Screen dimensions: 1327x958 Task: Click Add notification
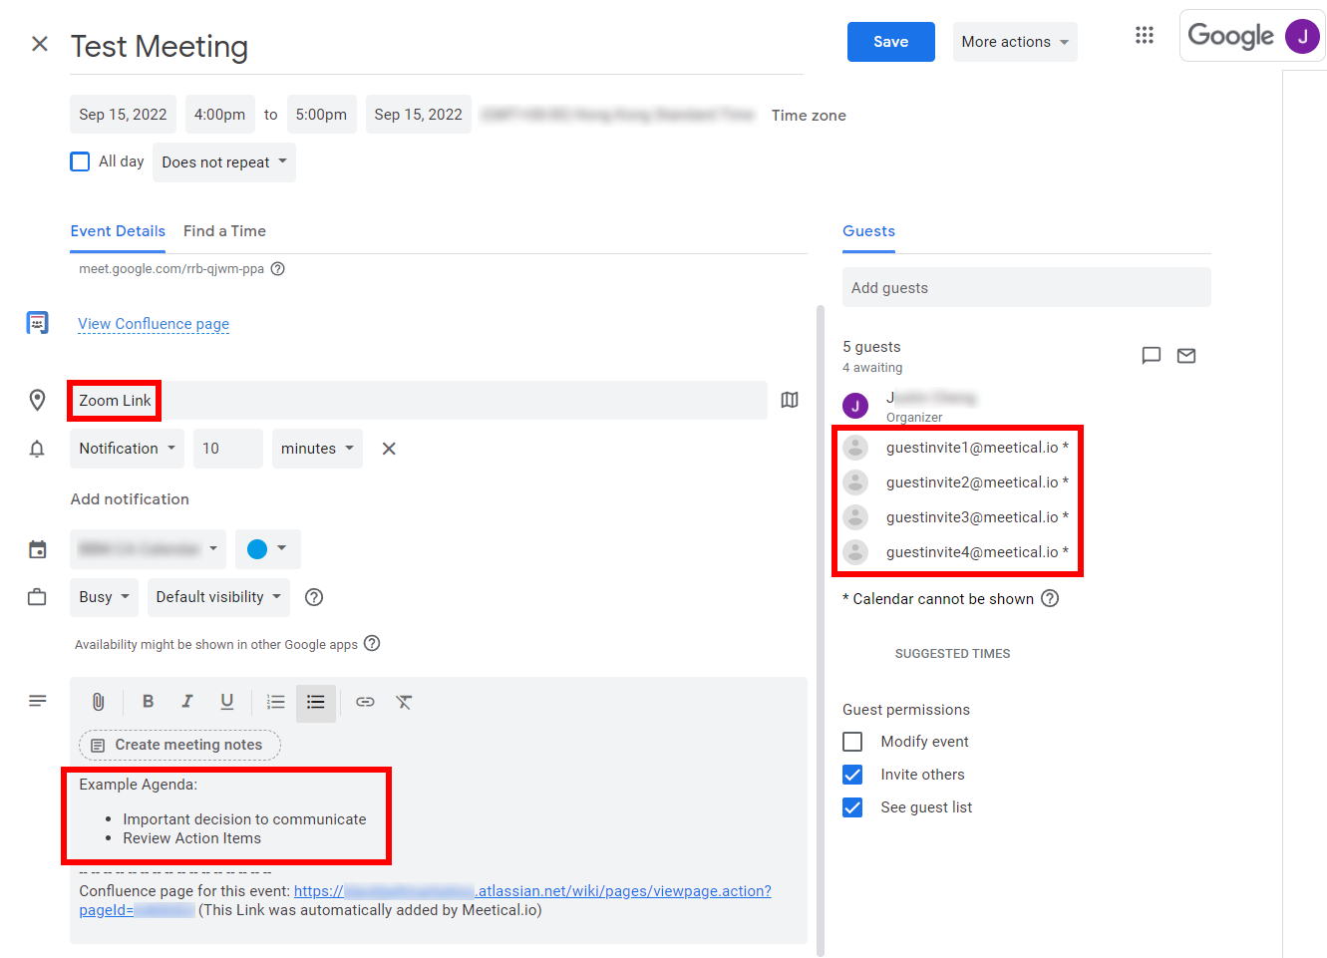tap(130, 499)
